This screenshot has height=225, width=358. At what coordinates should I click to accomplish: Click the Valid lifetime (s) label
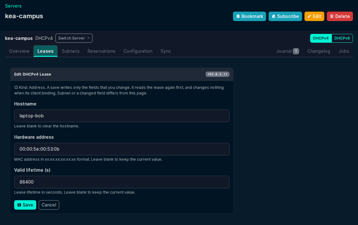click(32, 170)
